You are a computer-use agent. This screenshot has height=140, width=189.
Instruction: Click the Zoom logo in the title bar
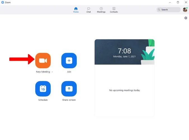pyautogui.click(x=3, y=2)
